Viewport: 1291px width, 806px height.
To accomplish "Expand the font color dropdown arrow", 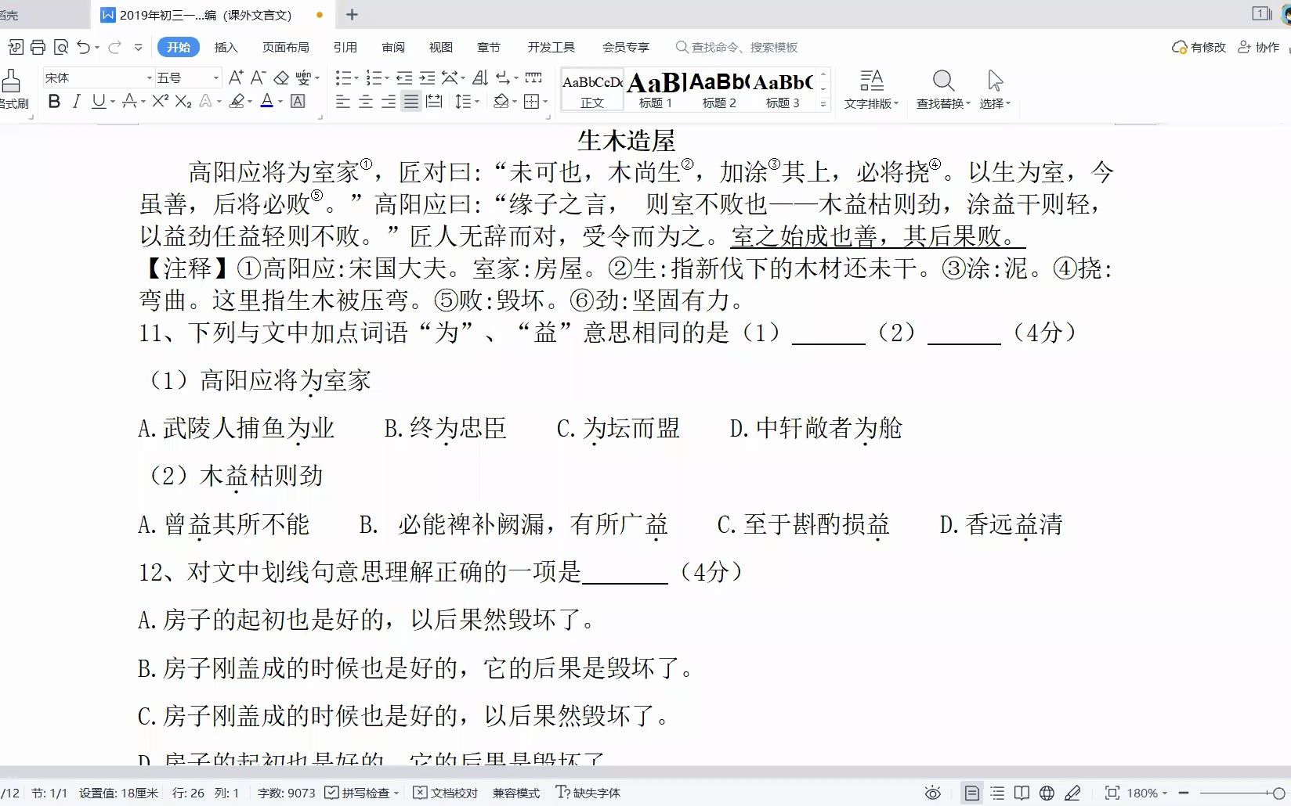I will pos(280,102).
